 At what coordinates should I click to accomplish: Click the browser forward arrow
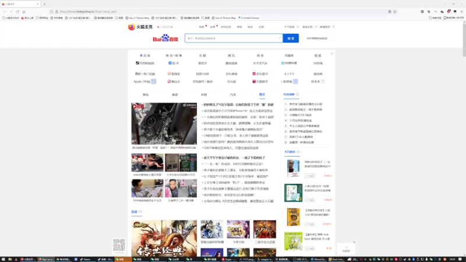point(10,12)
